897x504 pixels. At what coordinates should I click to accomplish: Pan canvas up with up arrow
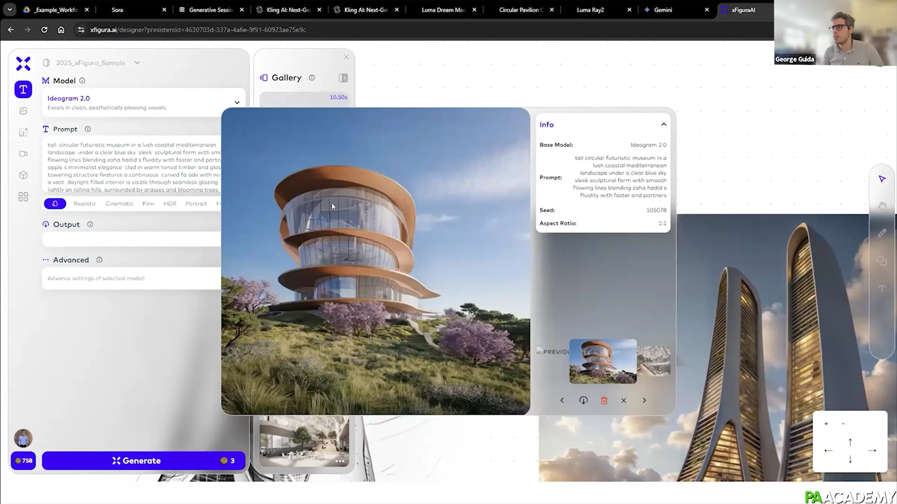point(850,443)
